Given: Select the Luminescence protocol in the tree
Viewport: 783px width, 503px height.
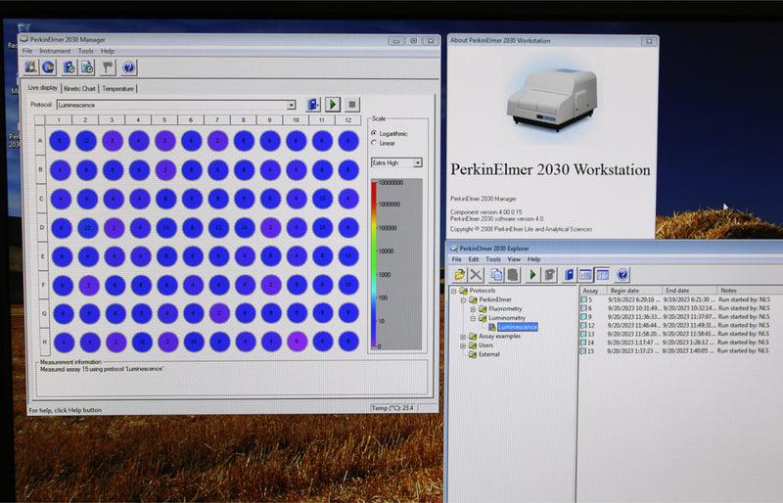Looking at the screenshot, I should tap(517, 327).
